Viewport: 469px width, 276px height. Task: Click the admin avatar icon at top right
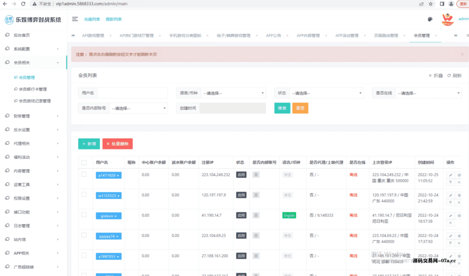pyautogui.click(x=447, y=19)
